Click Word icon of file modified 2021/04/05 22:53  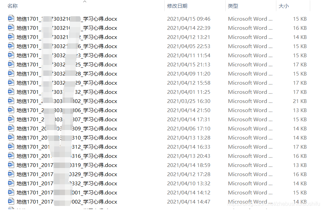click(x=11, y=46)
